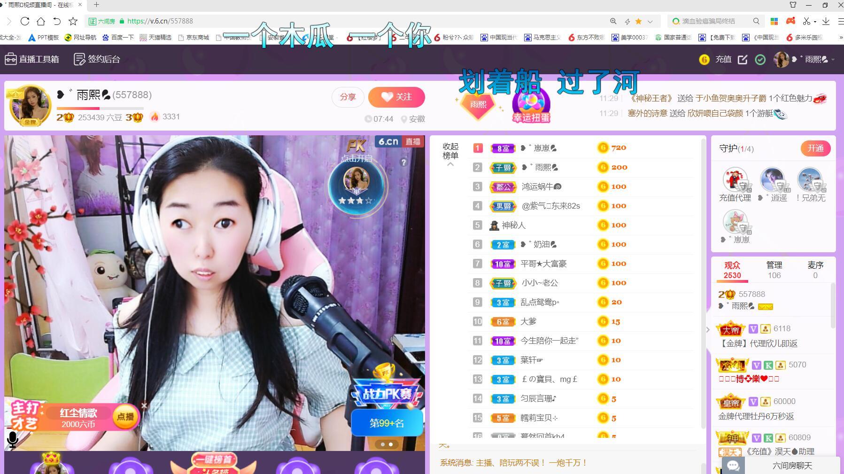This screenshot has height=474, width=844.
Task: Click the level progress bar under 雨熙
Action: click(x=100, y=108)
